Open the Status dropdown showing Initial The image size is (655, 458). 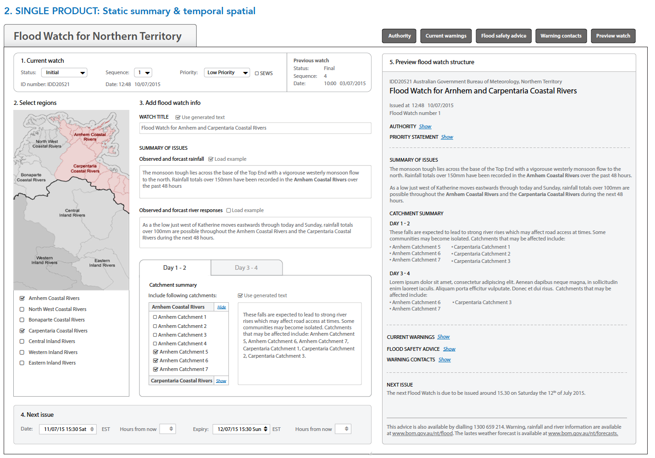click(64, 72)
